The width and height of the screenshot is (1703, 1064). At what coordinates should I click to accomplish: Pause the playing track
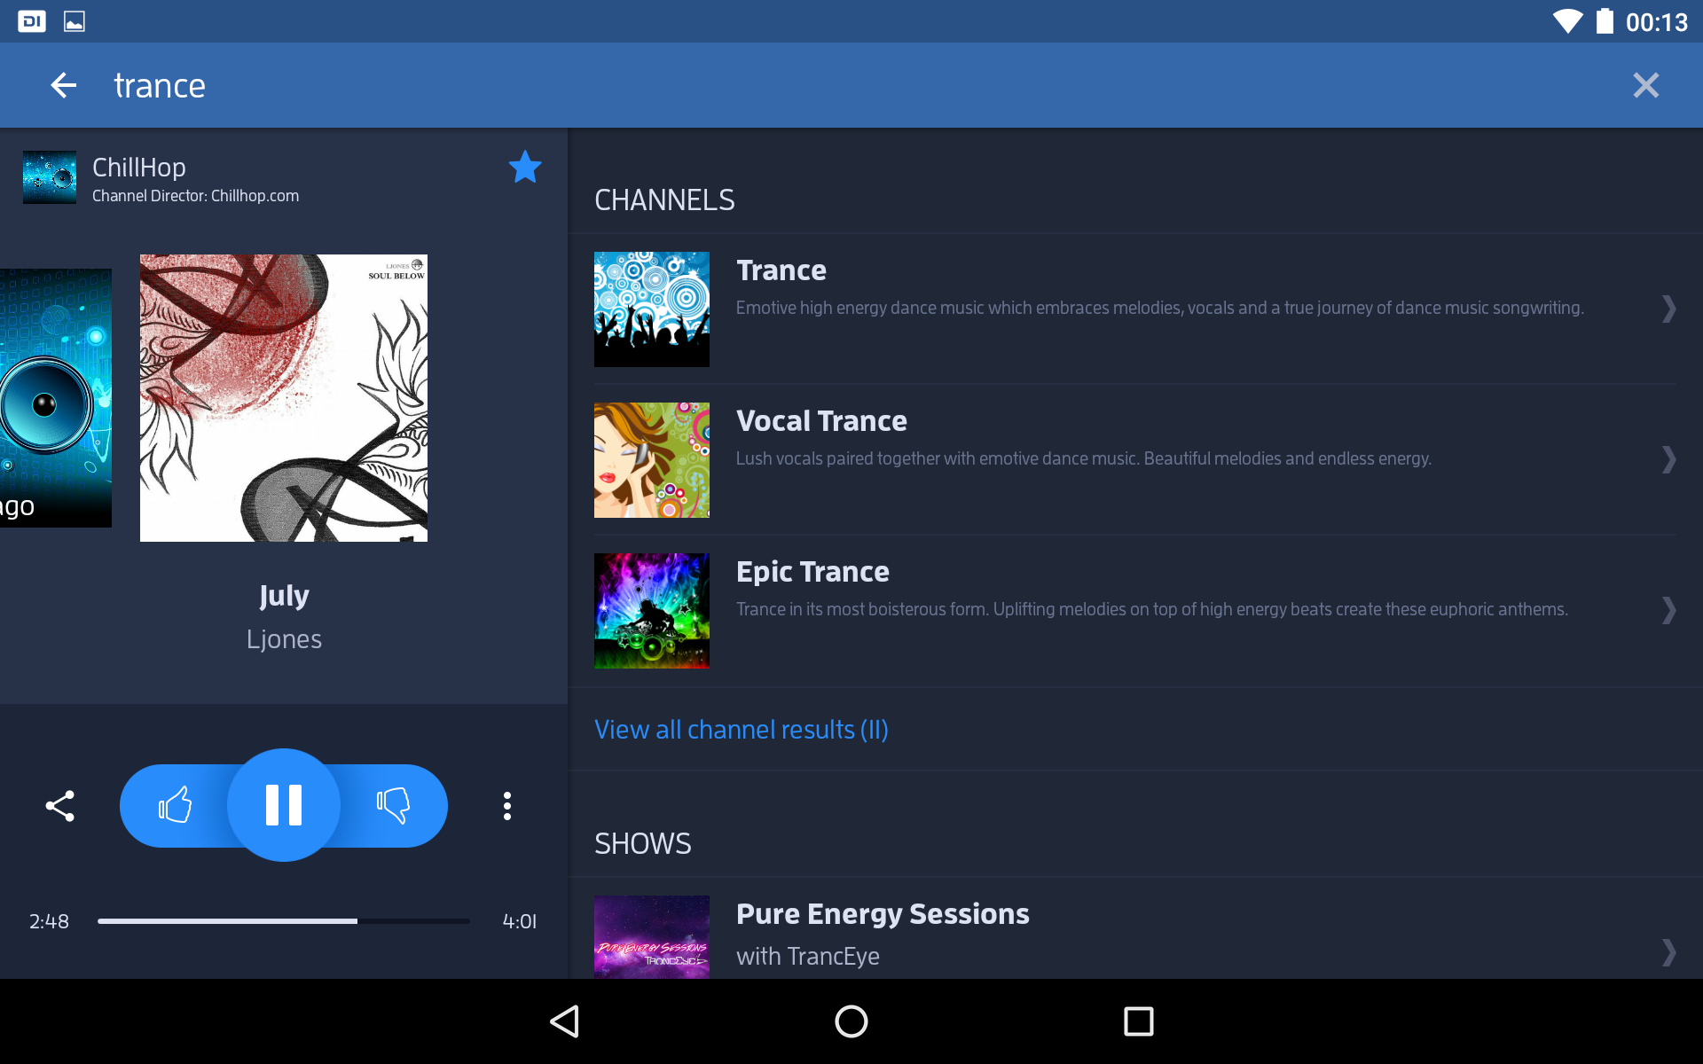tap(284, 805)
